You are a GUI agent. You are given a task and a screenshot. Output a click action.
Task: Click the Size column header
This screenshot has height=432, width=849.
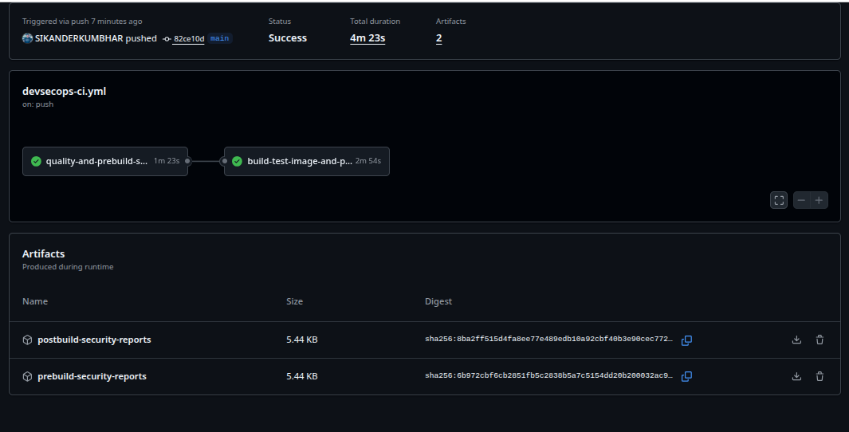pos(294,301)
